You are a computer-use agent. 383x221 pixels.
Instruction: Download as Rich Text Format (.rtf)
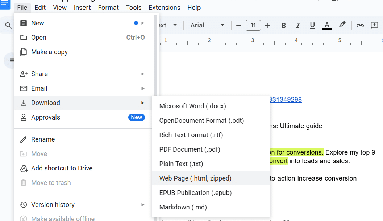[x=211, y=135]
